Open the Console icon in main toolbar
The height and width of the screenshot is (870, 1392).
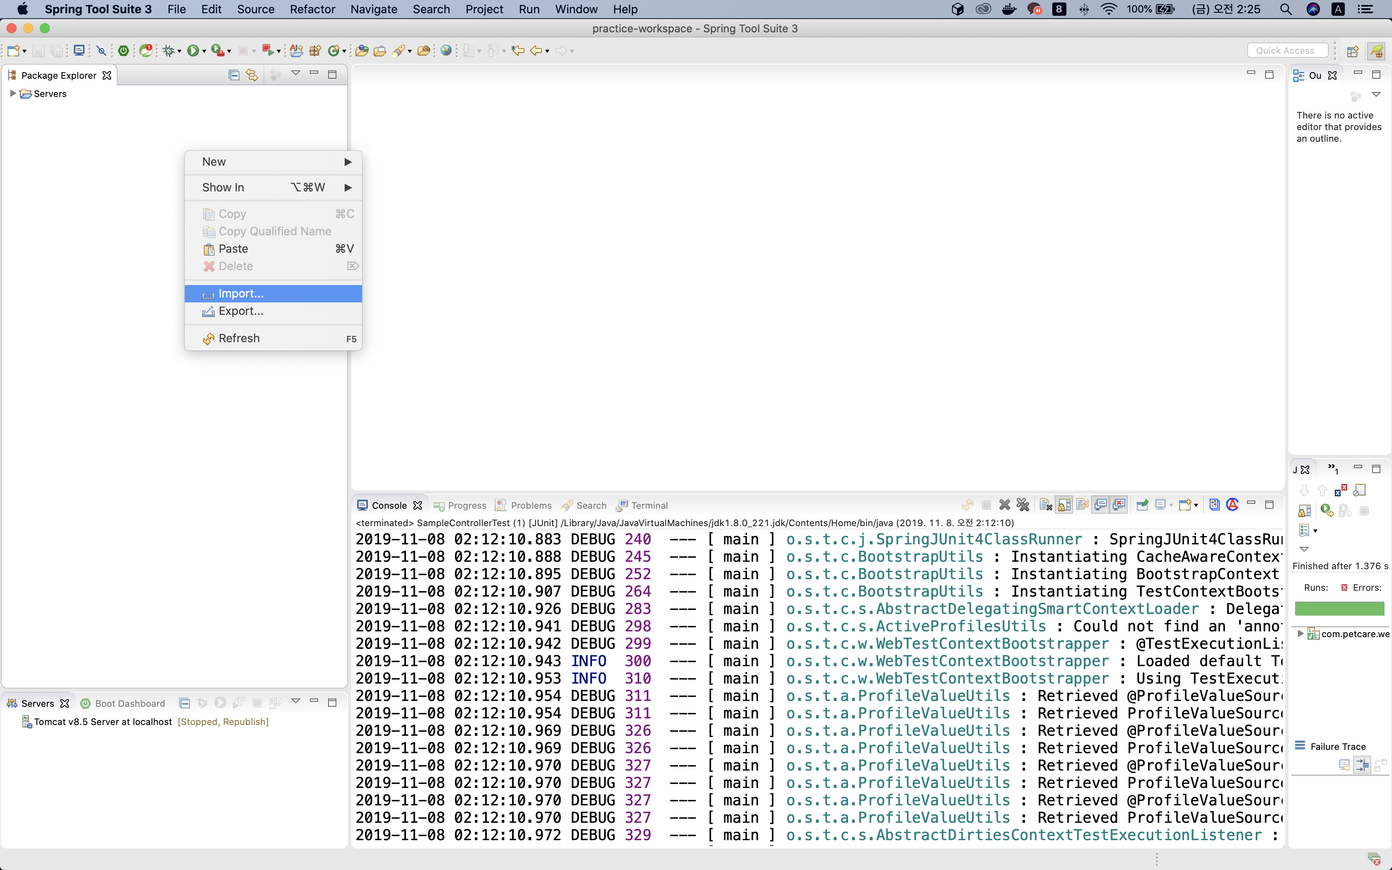click(80, 51)
